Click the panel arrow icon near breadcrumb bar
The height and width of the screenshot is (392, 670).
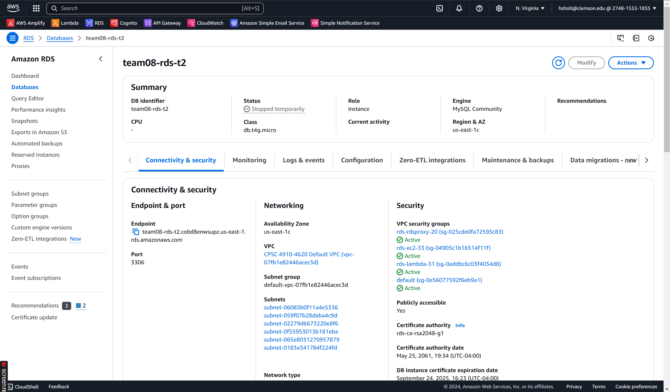(636, 38)
